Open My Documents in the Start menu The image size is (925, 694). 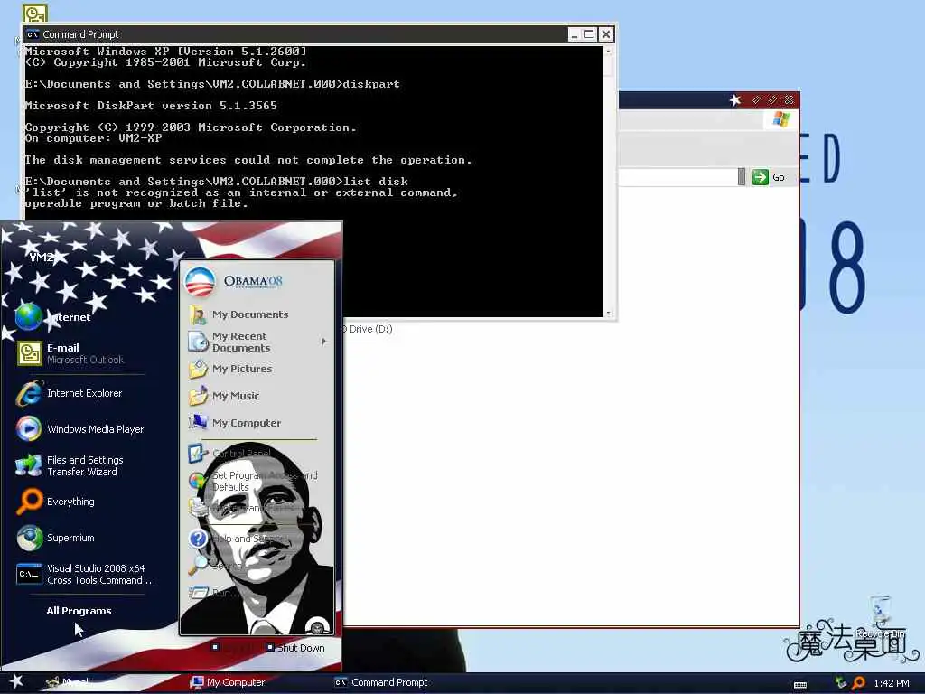point(238,314)
